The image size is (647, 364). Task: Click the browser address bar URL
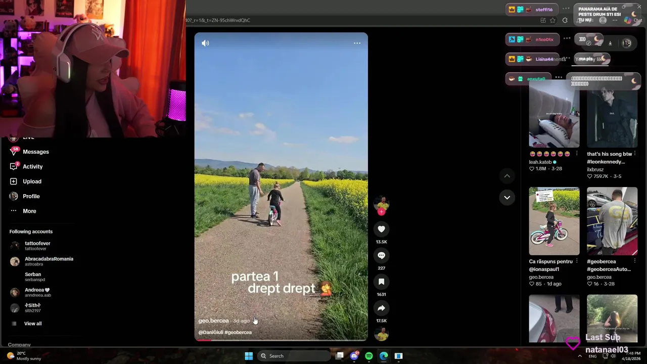click(218, 20)
